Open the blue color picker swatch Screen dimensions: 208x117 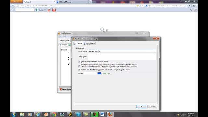(99, 73)
